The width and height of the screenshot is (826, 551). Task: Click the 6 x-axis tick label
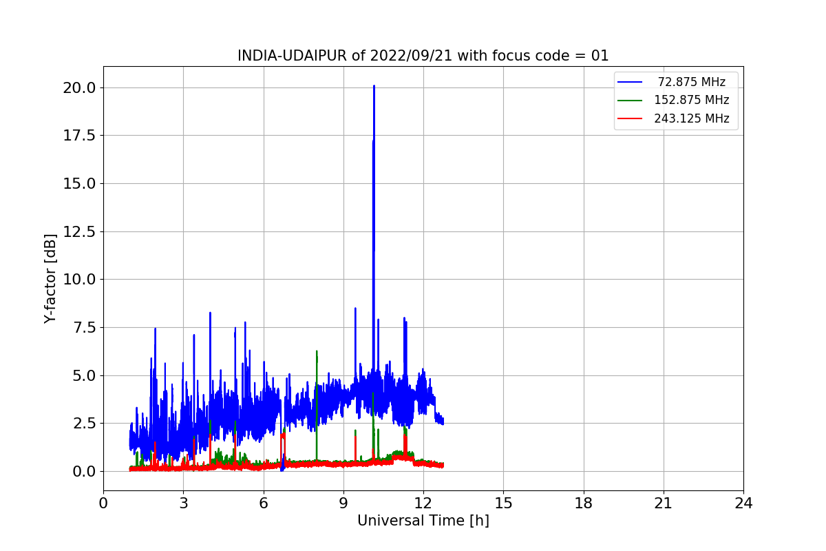pos(264,503)
